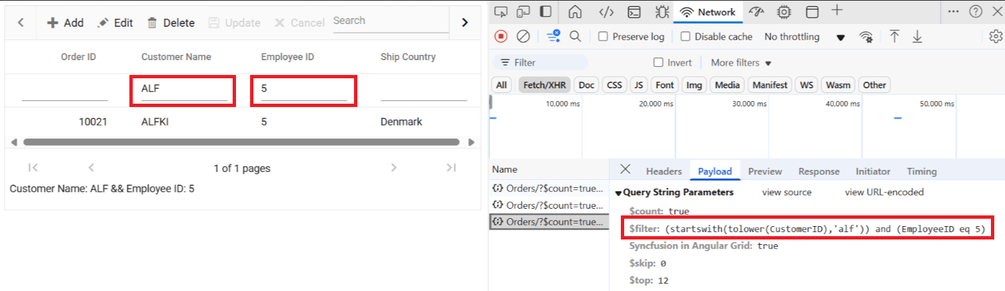Click the import HAR upload arrow
The image size is (1005, 291).
tap(894, 37)
